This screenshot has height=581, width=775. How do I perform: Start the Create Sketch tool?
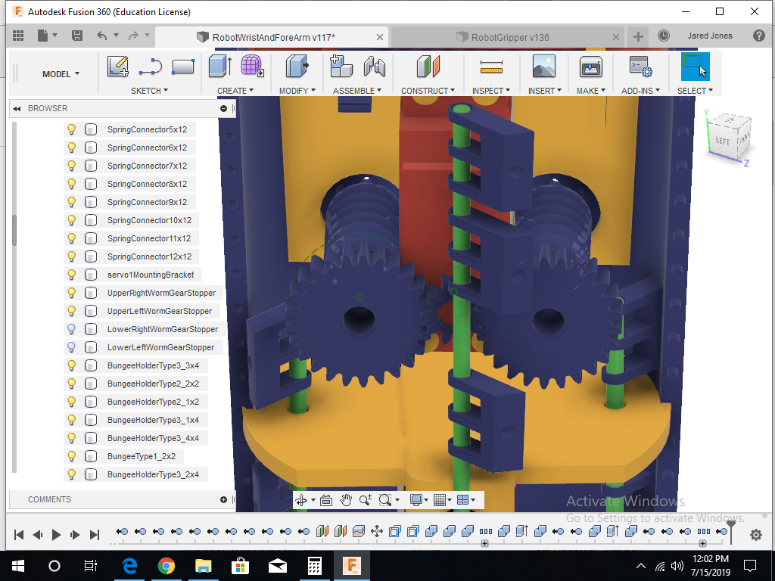117,67
